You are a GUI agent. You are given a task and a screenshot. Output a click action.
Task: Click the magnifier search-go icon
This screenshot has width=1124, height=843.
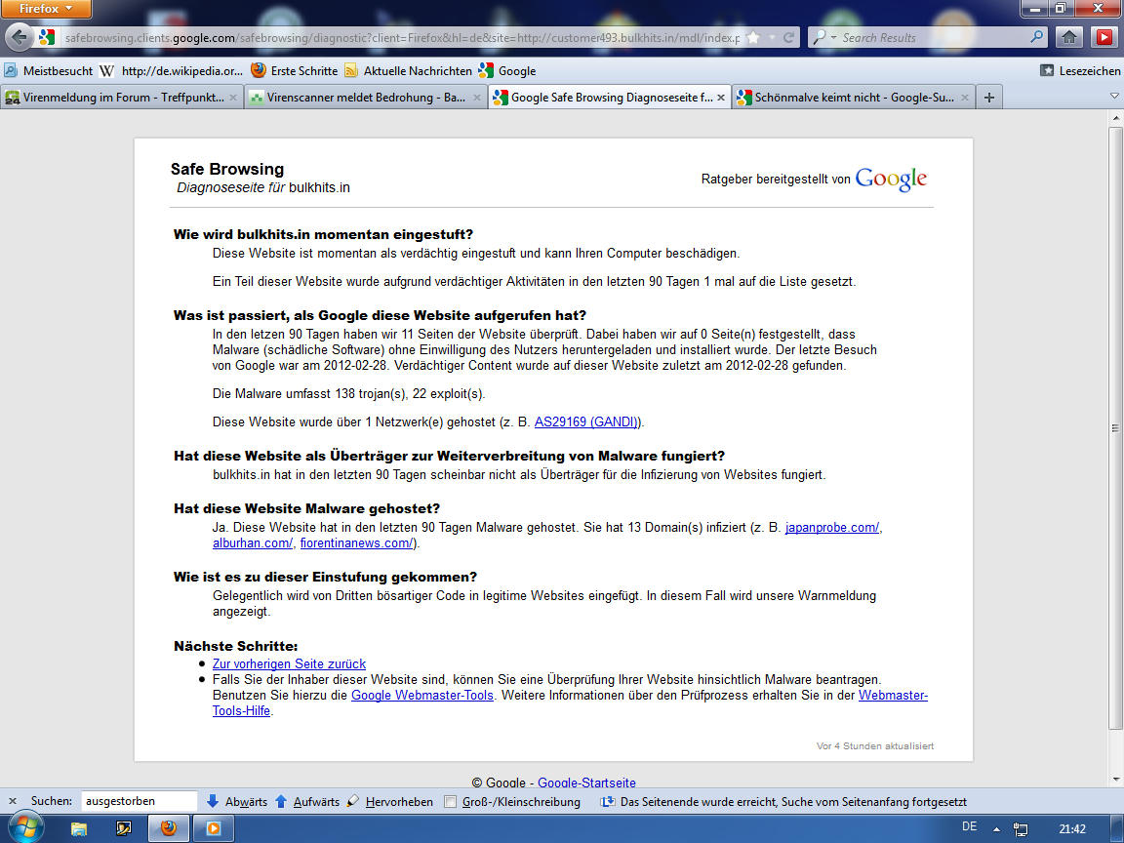coord(1036,36)
